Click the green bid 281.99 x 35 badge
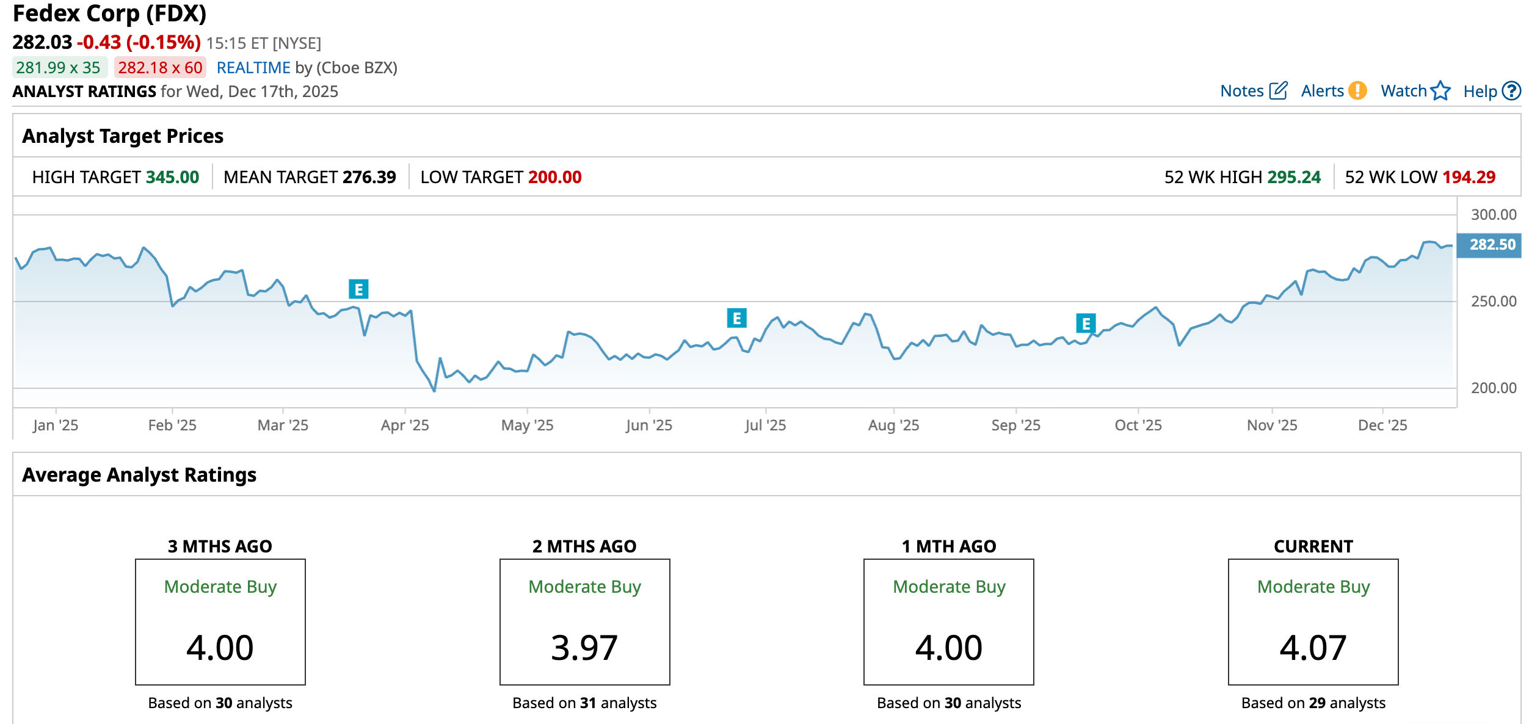1529x724 pixels. pos(59,68)
